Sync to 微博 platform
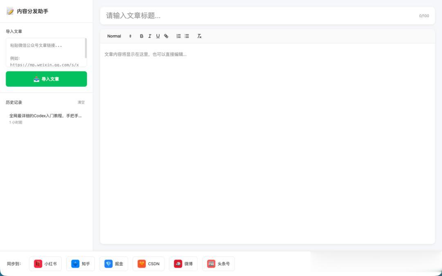Screen dimensions: 442x276 pyautogui.click(x=183, y=264)
